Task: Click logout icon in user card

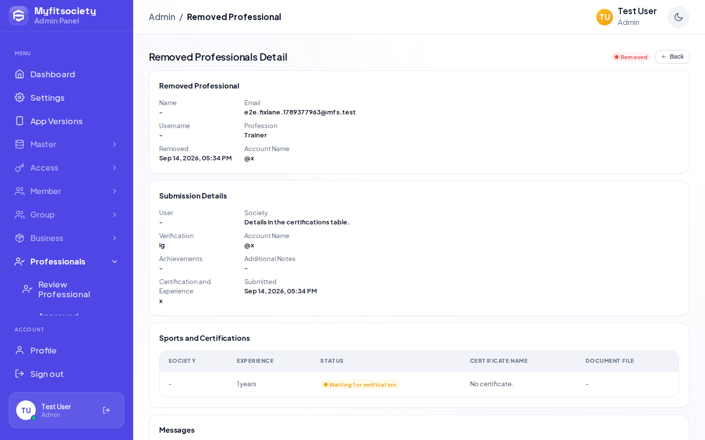Action: tap(106, 410)
